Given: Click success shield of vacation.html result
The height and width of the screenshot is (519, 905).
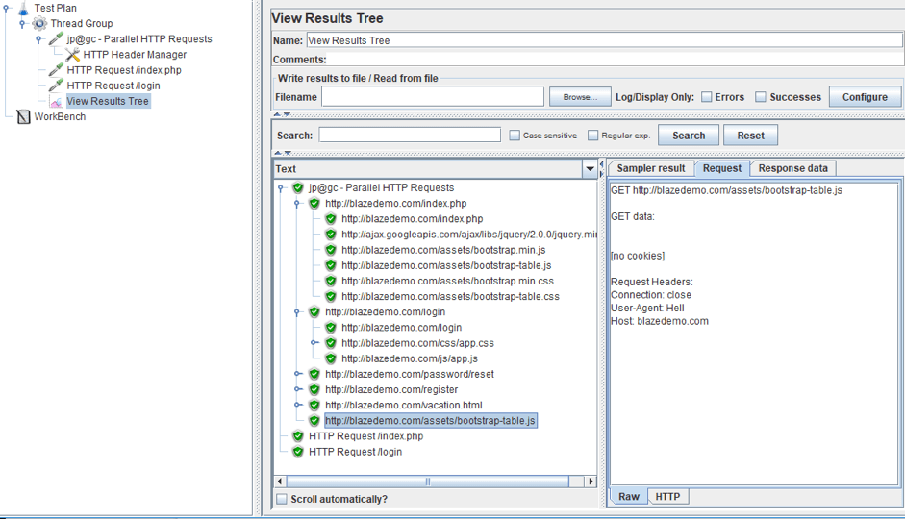Looking at the screenshot, I should (314, 406).
